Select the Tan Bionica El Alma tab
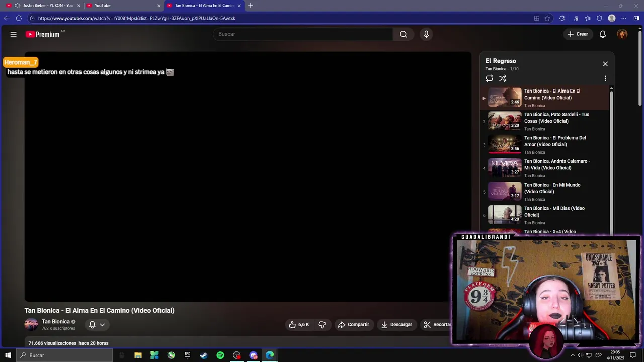This screenshot has height=362, width=644. [x=204, y=6]
